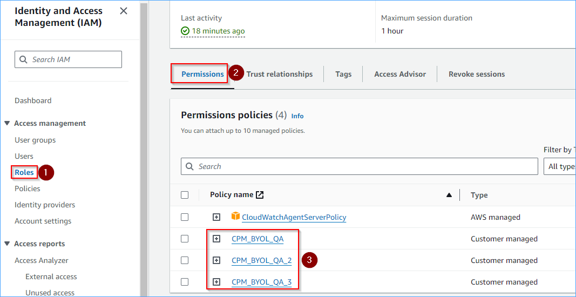Expand the CPM_BYOL_QA_2 policy row
Viewport: 576px width, 297px height.
coord(216,261)
